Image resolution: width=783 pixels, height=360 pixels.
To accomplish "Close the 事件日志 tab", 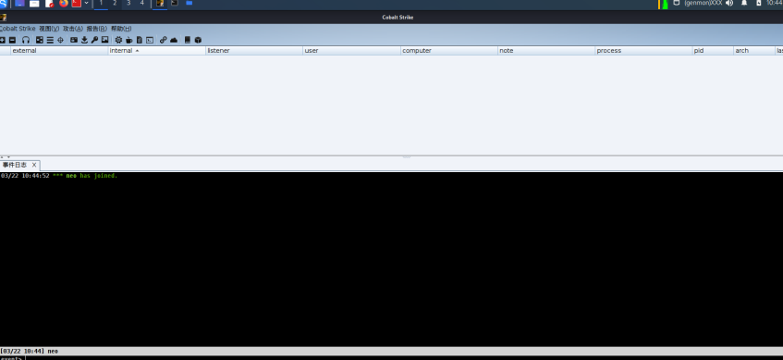I will coord(34,165).
